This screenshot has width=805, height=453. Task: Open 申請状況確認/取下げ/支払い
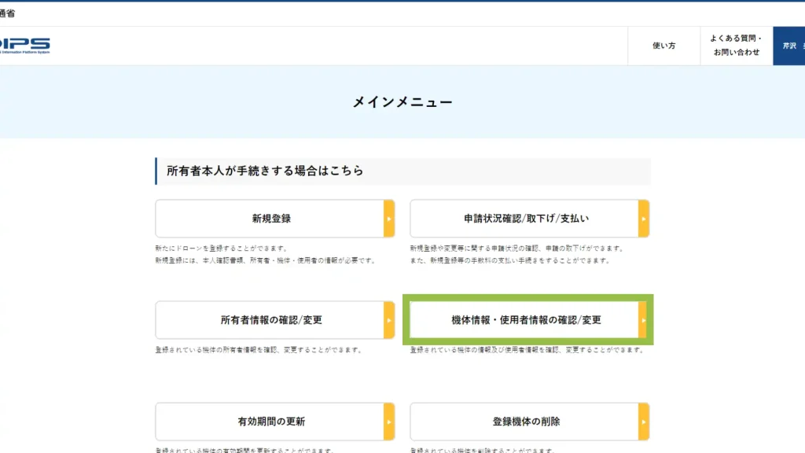coord(524,219)
